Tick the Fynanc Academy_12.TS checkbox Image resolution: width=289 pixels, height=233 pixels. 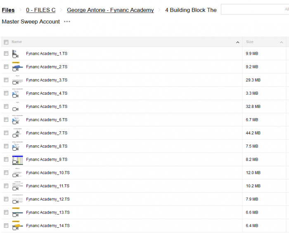point(6,199)
